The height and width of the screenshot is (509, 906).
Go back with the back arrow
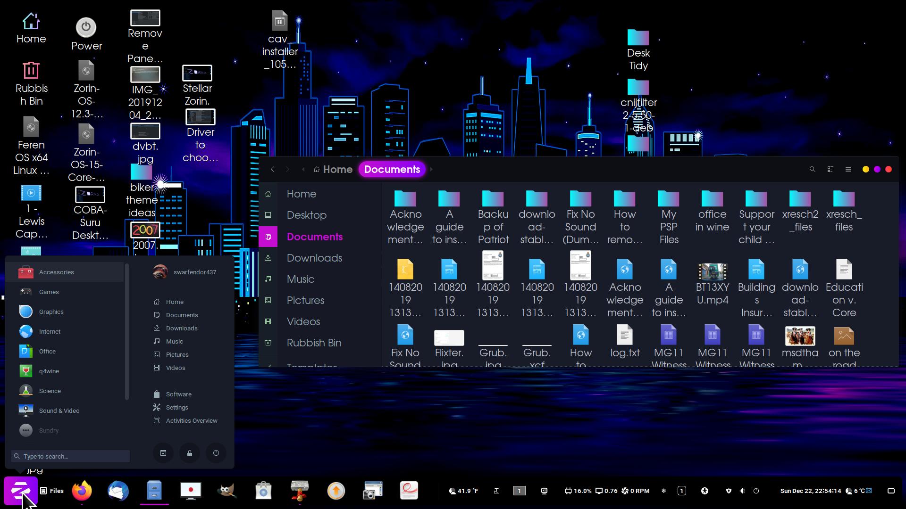tap(272, 169)
